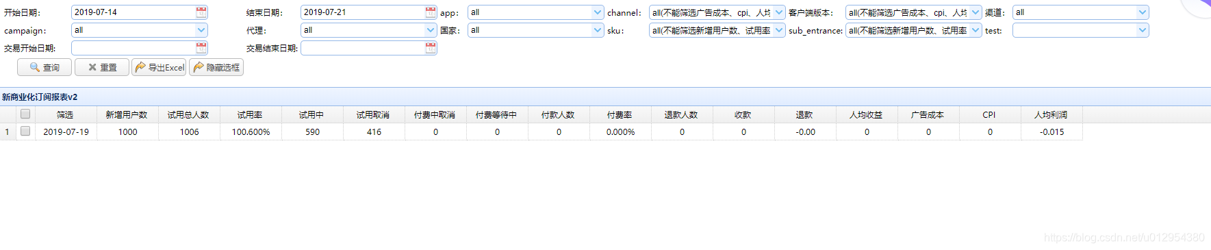This screenshot has height=250, width=1211.
Task: Click the 退款 column header
Action: click(x=805, y=114)
